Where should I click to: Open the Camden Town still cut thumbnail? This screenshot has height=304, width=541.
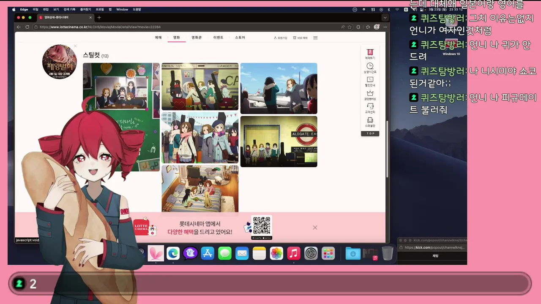tap(200, 87)
